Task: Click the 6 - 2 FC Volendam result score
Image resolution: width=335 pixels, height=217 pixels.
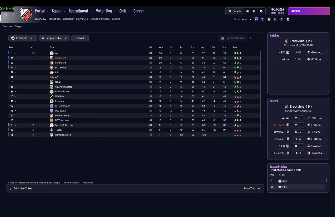Action: pyautogui.click(x=298, y=132)
